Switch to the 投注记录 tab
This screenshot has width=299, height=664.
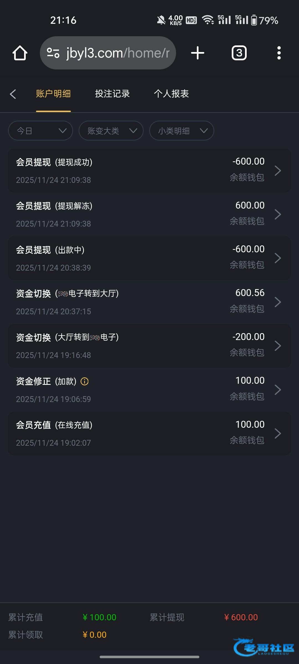click(112, 94)
